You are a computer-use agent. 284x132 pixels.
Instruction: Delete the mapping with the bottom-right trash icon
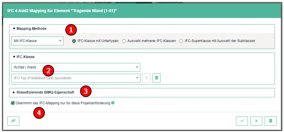271,121
